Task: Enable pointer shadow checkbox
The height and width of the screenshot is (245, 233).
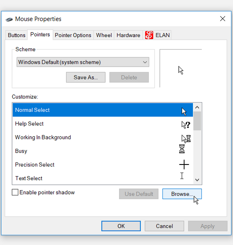Action: click(x=15, y=192)
